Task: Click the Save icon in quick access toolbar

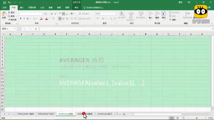Action: [x=4, y=2]
